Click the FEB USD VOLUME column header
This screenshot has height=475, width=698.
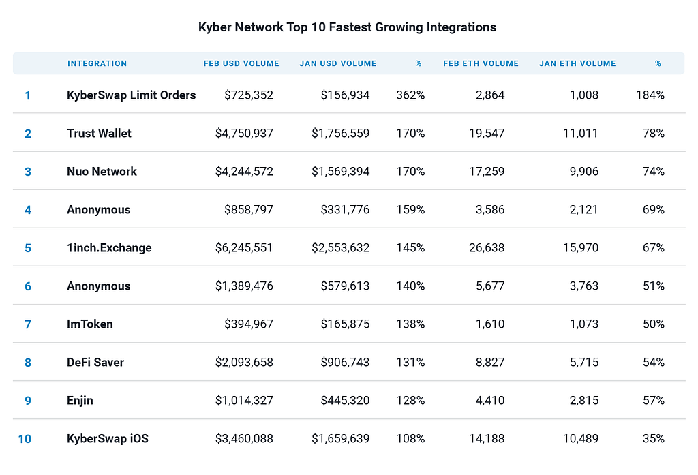tap(241, 63)
